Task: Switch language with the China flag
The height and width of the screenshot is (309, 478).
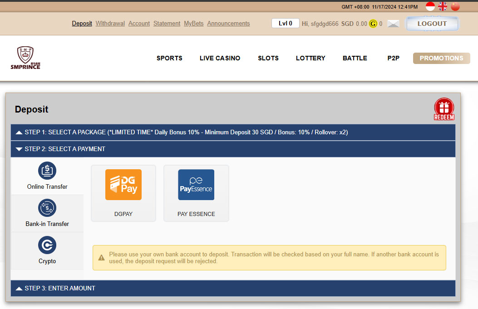Action: (455, 6)
